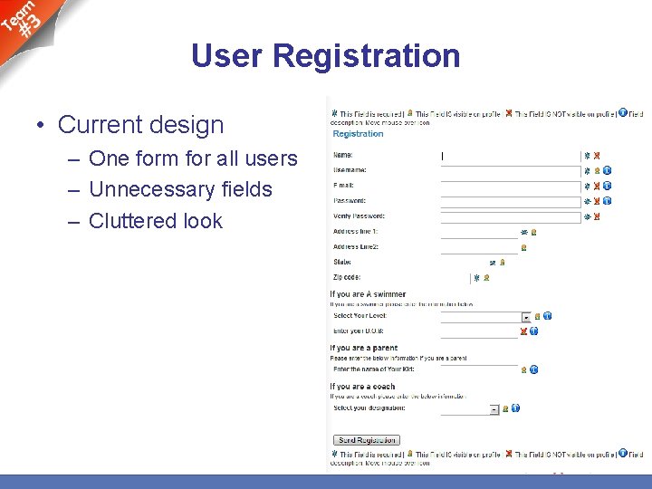The height and width of the screenshot is (489, 652).
Task: Click the name of Your Kid input field
Action: tap(479, 369)
